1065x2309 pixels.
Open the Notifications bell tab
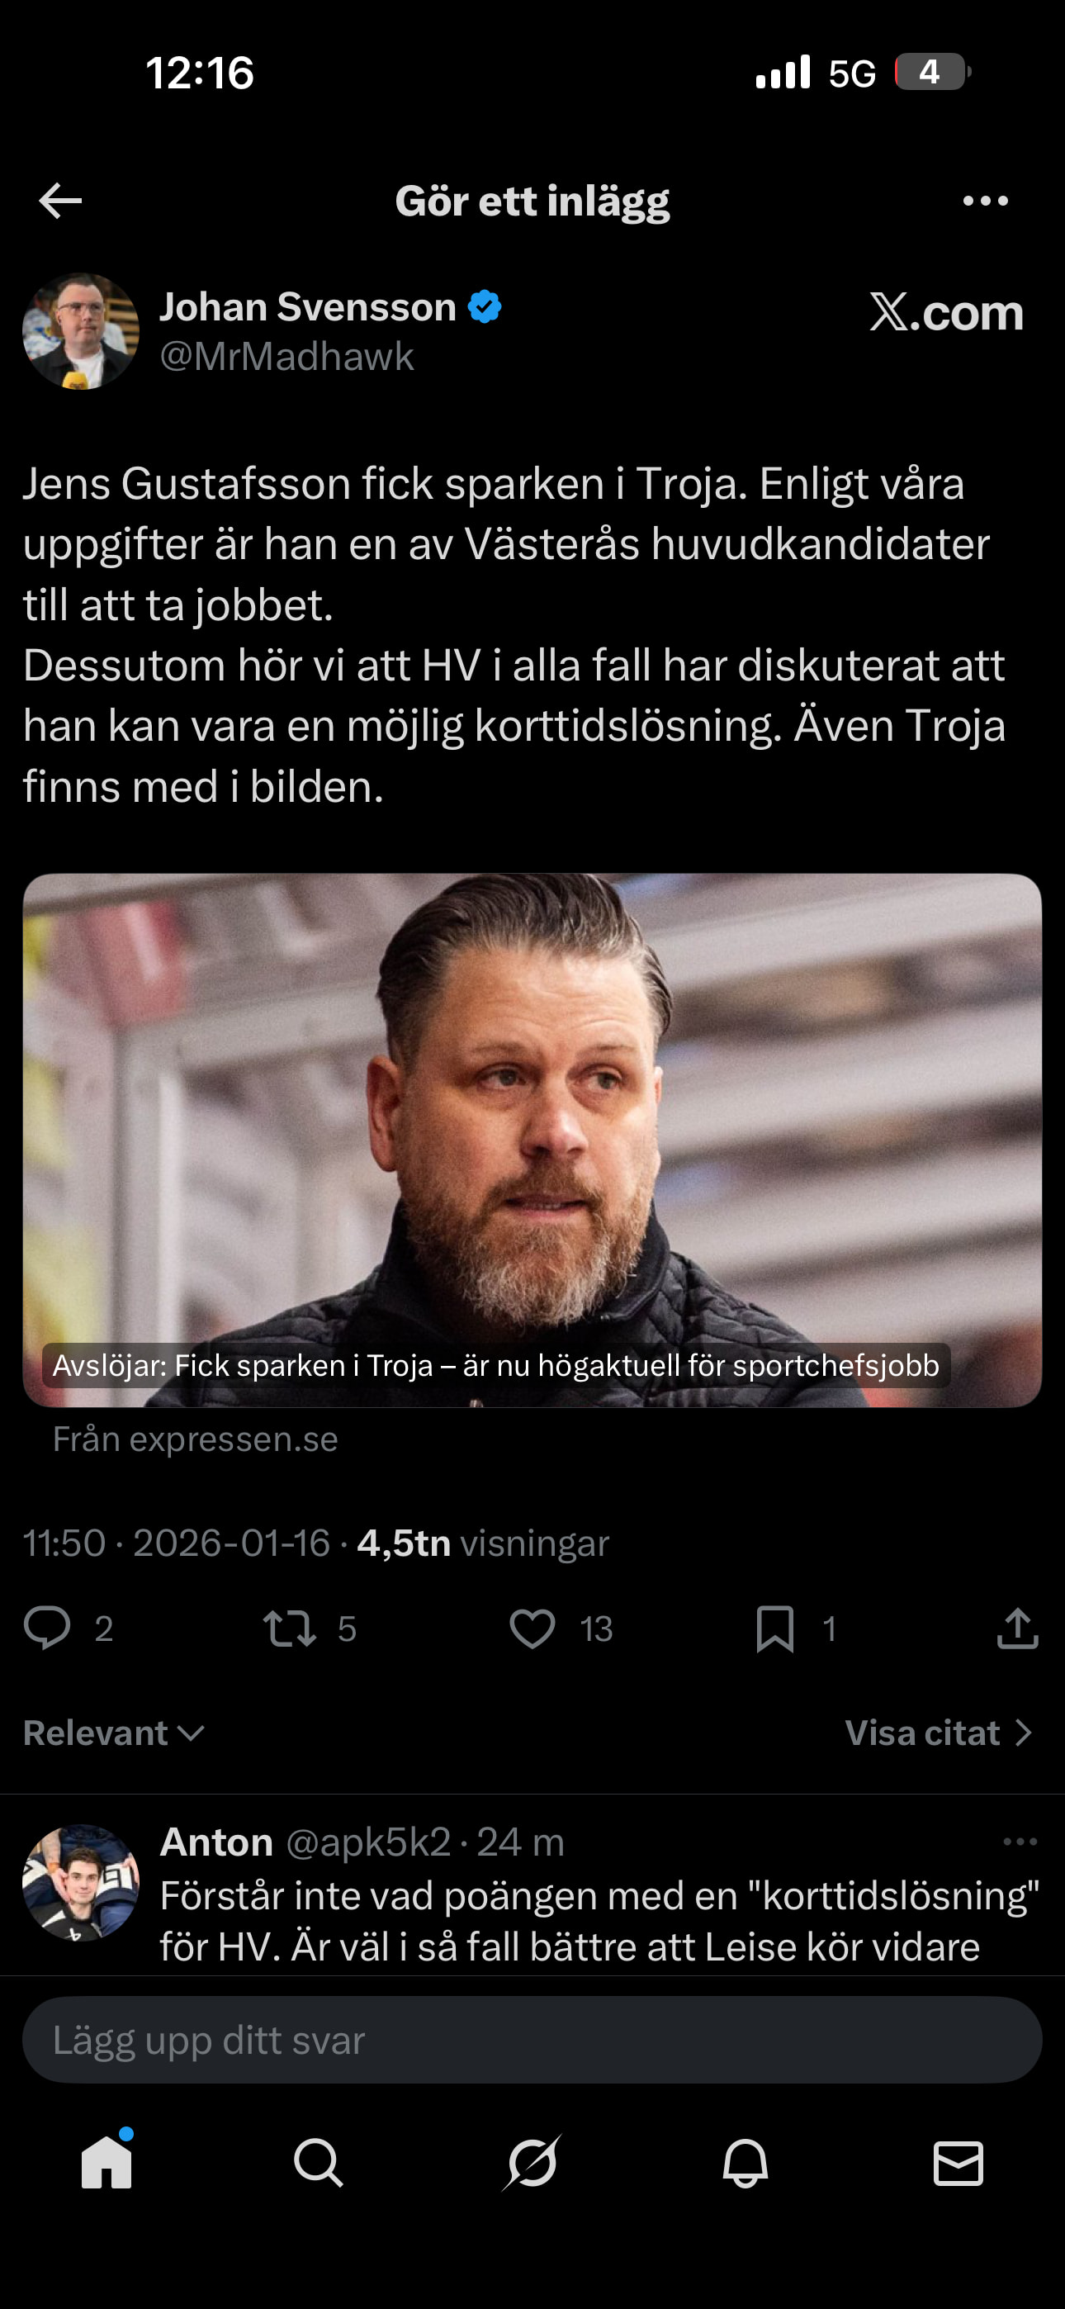click(x=745, y=2162)
